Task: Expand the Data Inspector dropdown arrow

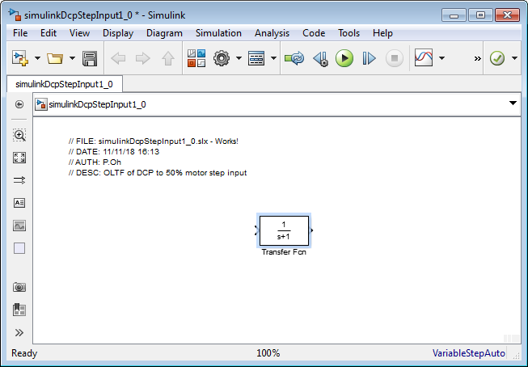Action: 441,58
